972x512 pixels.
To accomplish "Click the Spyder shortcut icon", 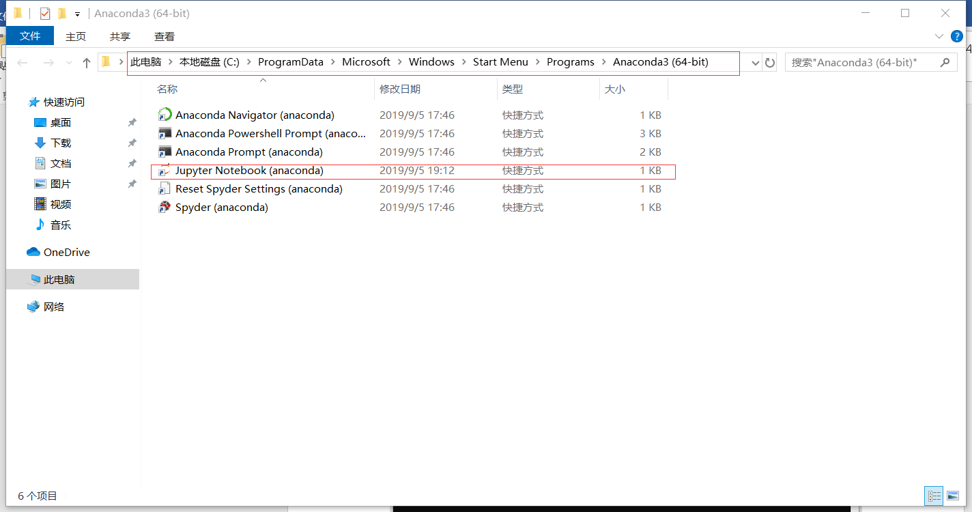I will pyautogui.click(x=165, y=207).
